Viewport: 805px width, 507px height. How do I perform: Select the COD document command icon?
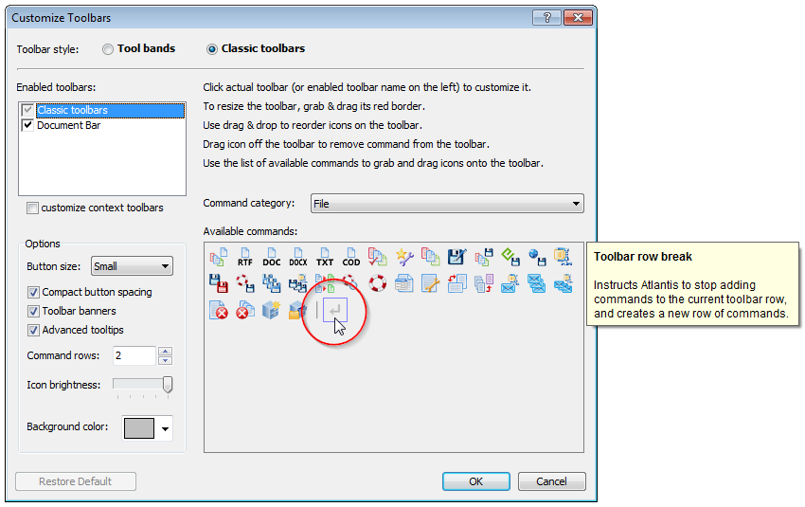click(351, 256)
